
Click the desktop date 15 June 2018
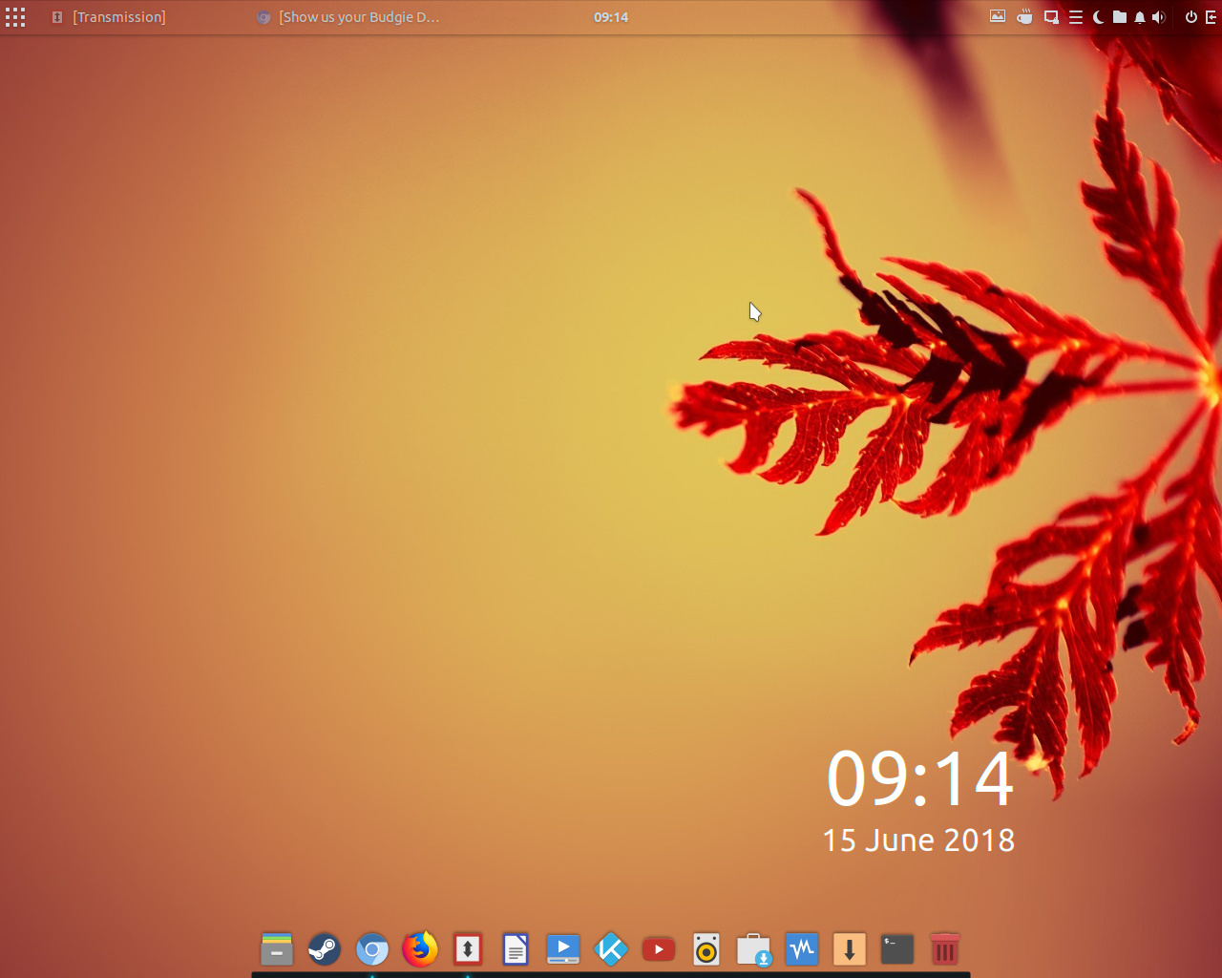pyautogui.click(x=918, y=840)
